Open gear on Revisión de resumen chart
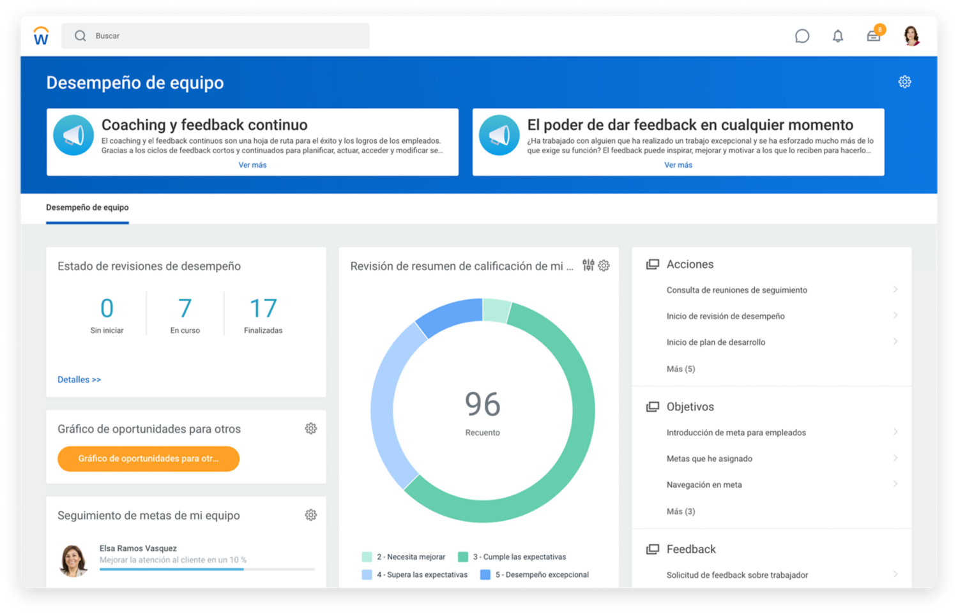The image size is (958, 614). [604, 266]
